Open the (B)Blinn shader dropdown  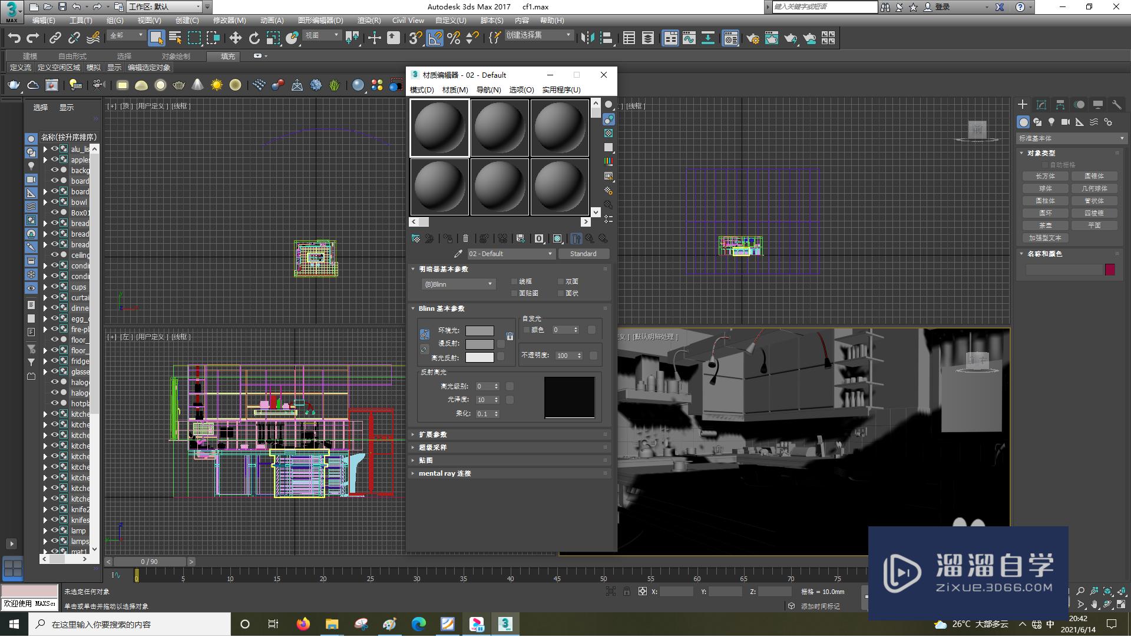click(459, 284)
